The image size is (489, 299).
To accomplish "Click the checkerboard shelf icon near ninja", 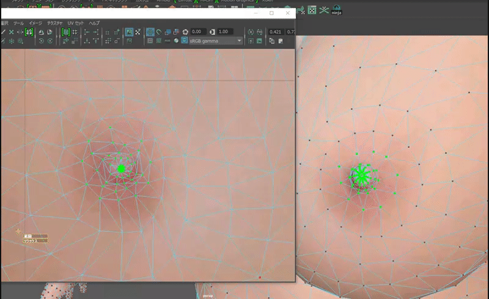I will point(311,10).
